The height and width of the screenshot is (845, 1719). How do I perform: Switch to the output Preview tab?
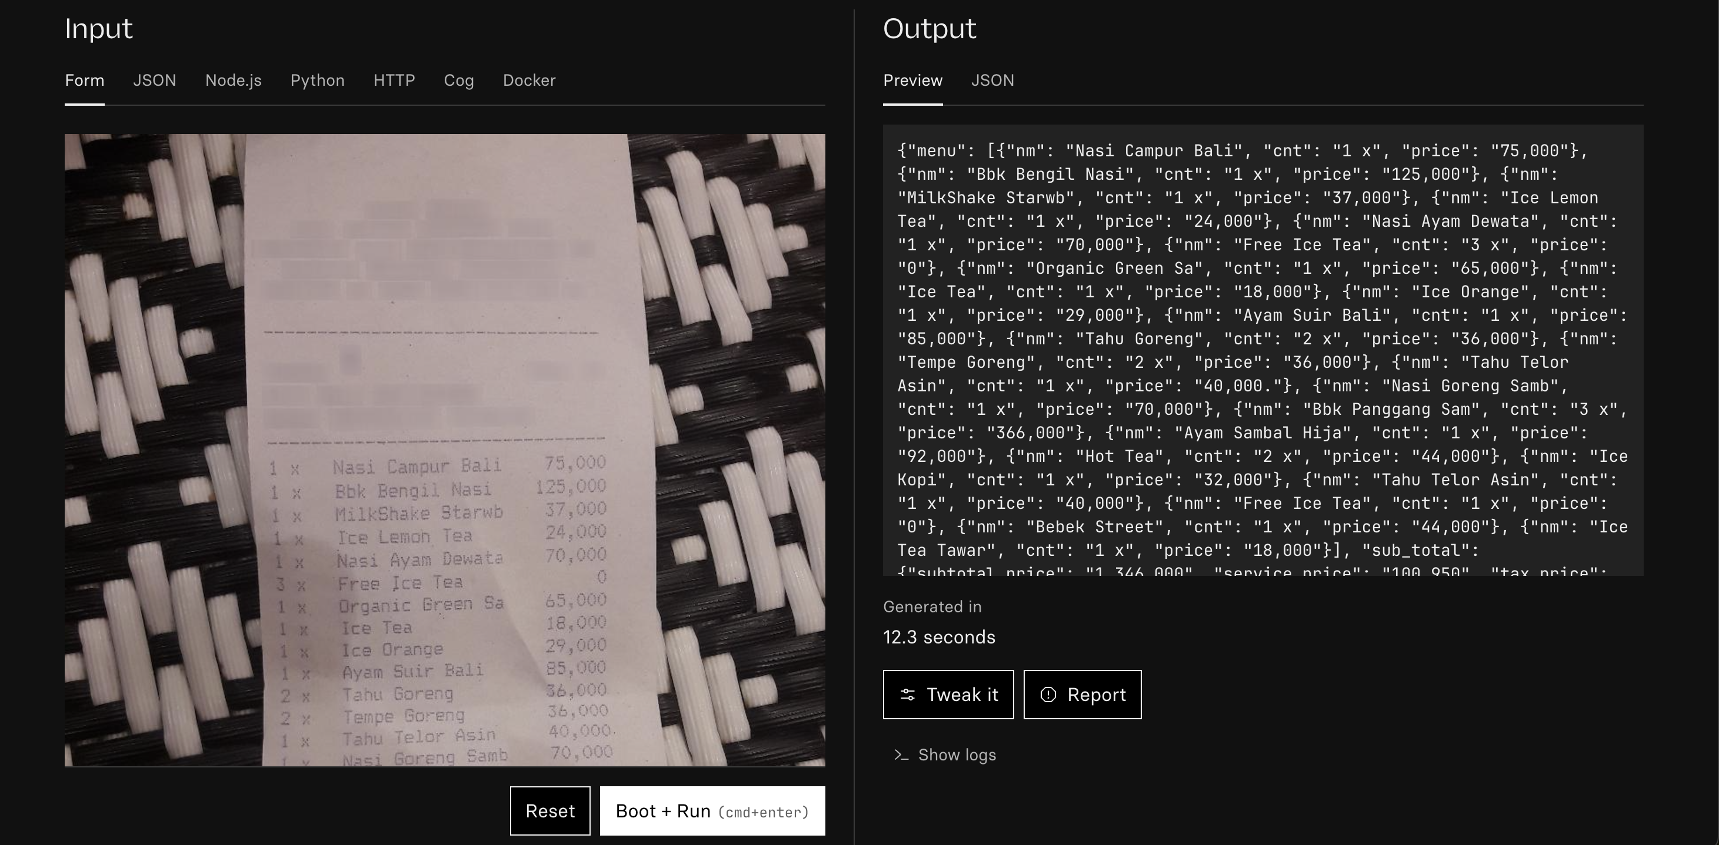pos(912,81)
